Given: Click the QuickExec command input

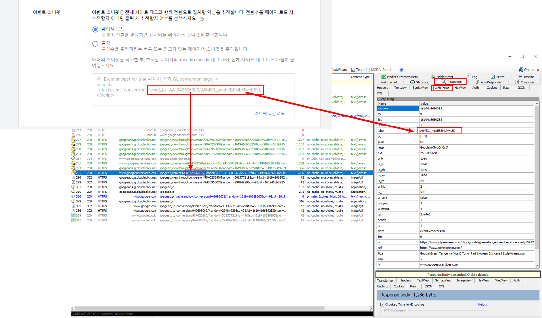Looking at the screenshot, I should pos(222,314).
